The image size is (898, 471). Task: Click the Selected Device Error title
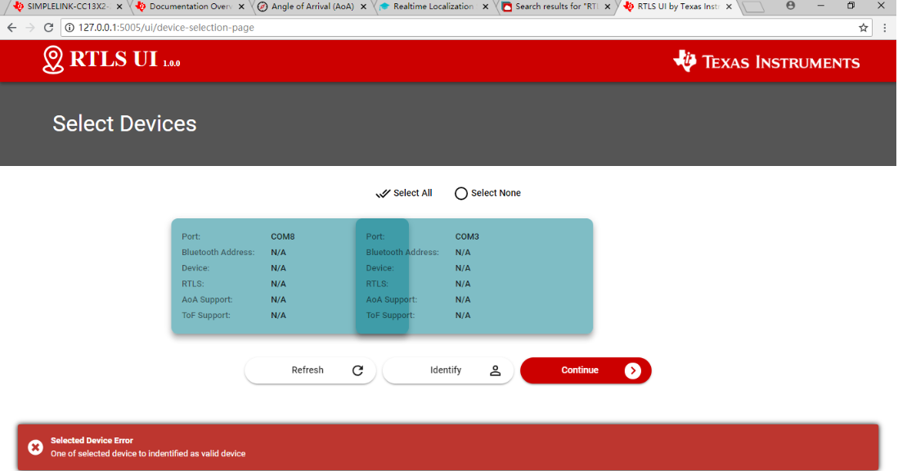92,440
